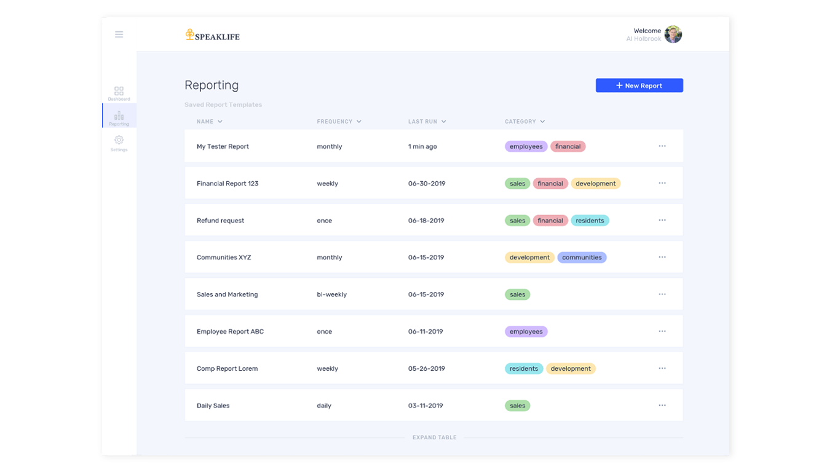
Task: Click the daily frequency value
Action: point(324,406)
